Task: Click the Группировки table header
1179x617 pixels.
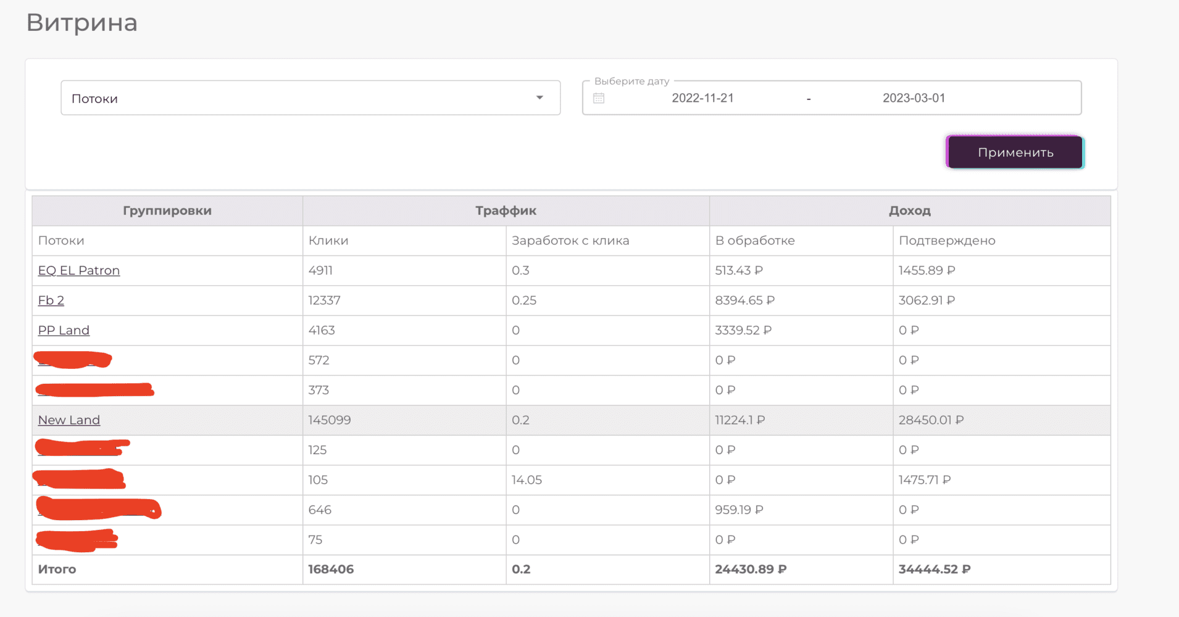Action: [x=167, y=211]
